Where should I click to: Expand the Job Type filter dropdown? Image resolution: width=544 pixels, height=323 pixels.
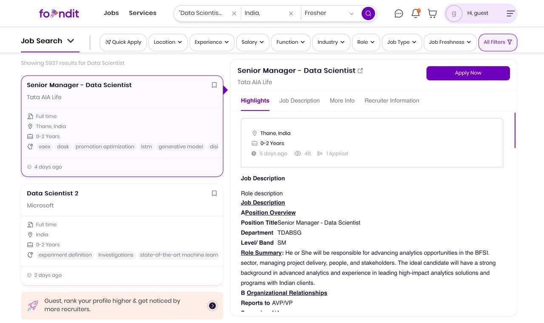402,42
